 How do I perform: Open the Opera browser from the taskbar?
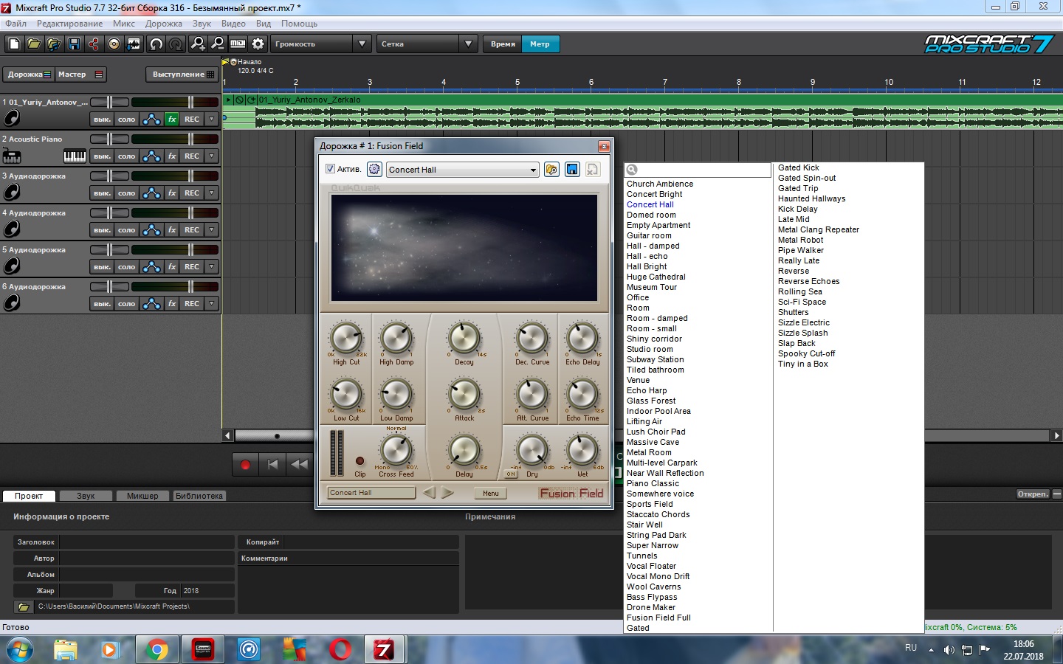[x=340, y=650]
